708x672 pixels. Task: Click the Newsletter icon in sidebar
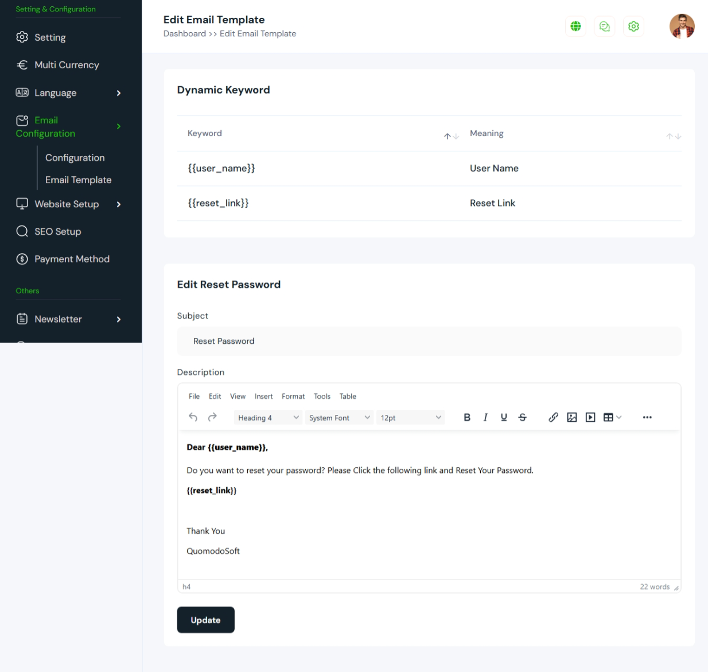[x=22, y=319]
